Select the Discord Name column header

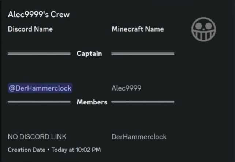30,29
